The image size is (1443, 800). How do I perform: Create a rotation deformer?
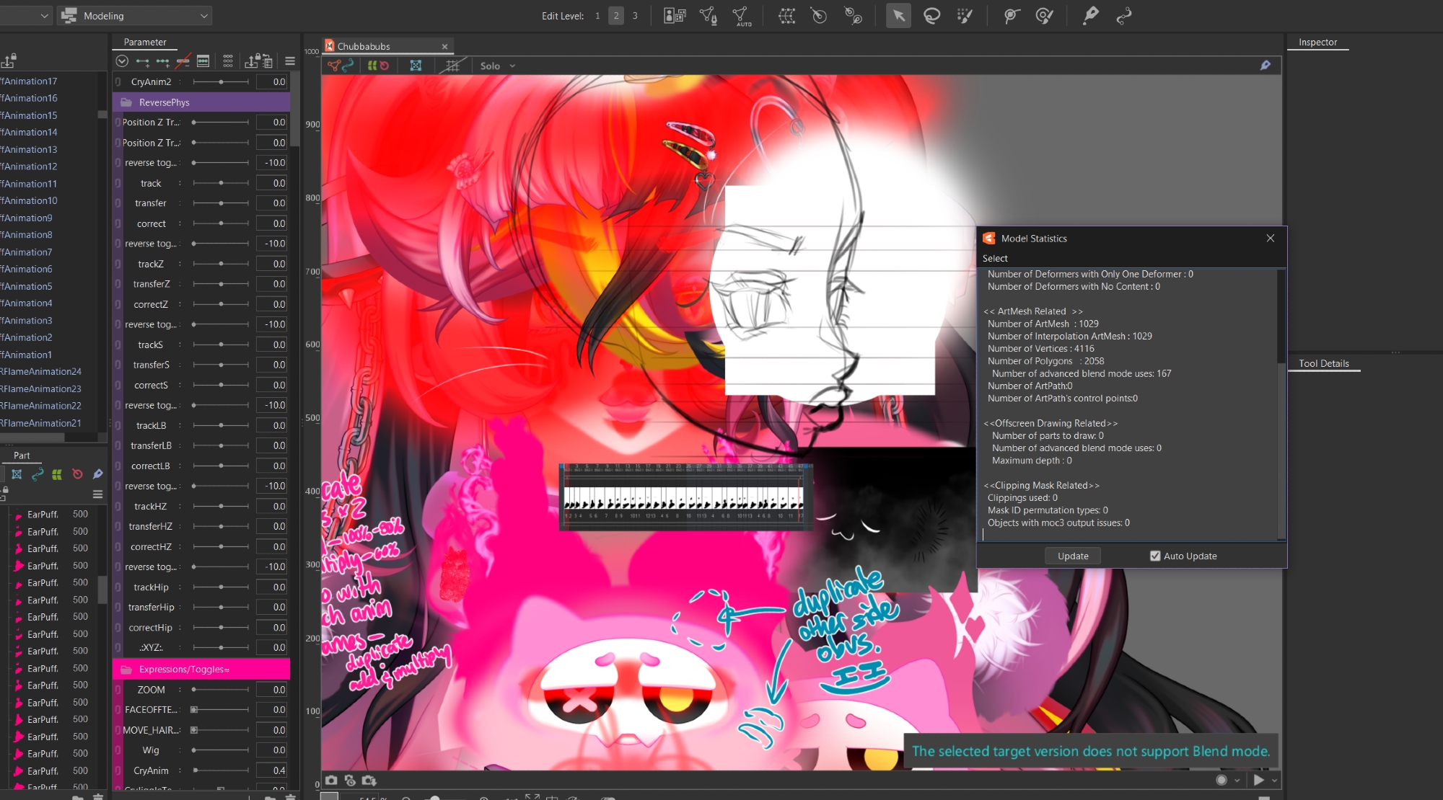coord(819,16)
